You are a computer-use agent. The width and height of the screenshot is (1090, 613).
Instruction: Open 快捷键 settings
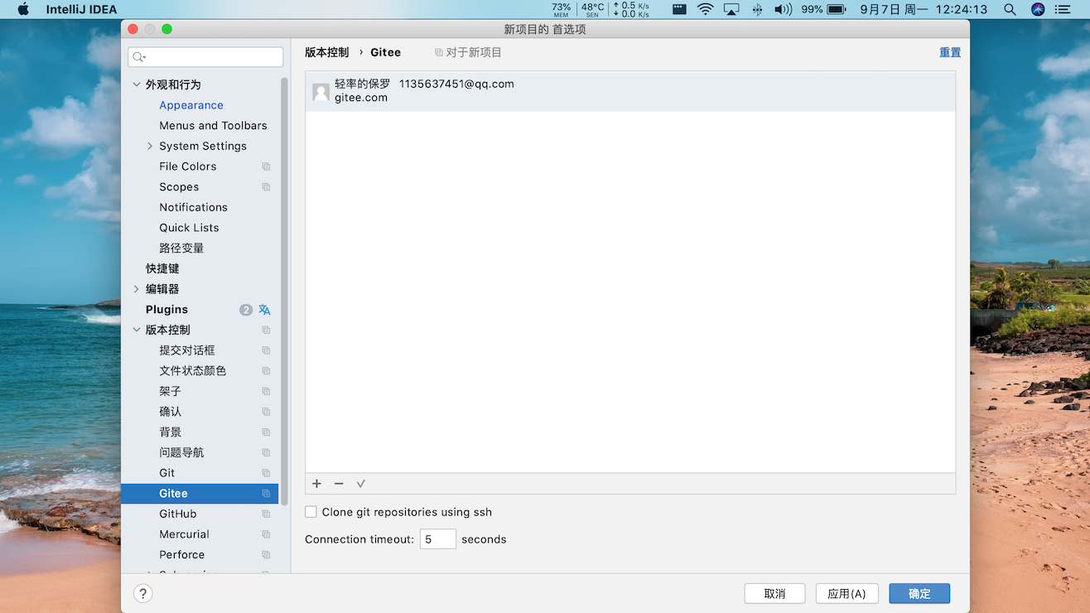(x=162, y=268)
